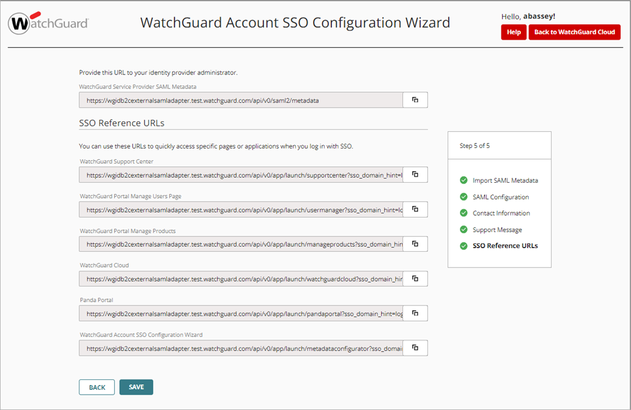Viewport: 631px width, 410px height.
Task: Click the BACK button
Action: (x=96, y=387)
